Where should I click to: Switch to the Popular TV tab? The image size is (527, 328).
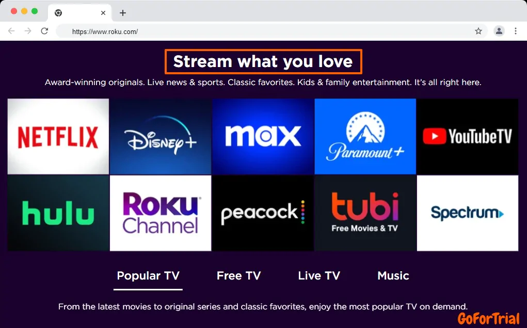point(148,276)
